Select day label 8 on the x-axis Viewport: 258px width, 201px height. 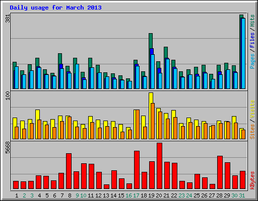tap(70, 195)
